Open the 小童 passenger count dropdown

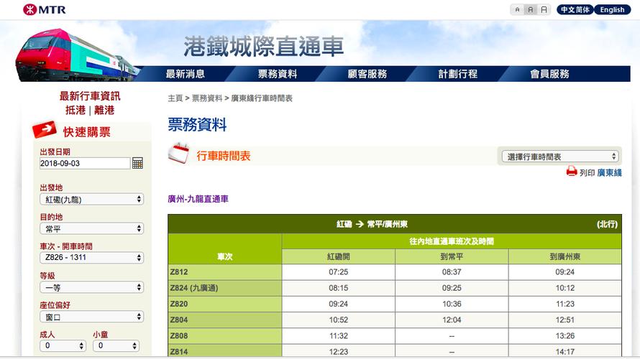click(x=116, y=345)
